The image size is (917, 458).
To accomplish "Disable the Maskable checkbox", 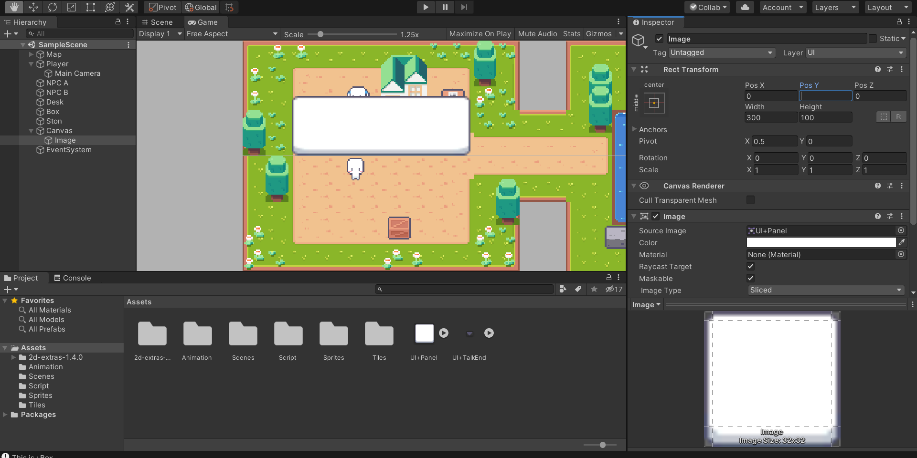I will 750,279.
